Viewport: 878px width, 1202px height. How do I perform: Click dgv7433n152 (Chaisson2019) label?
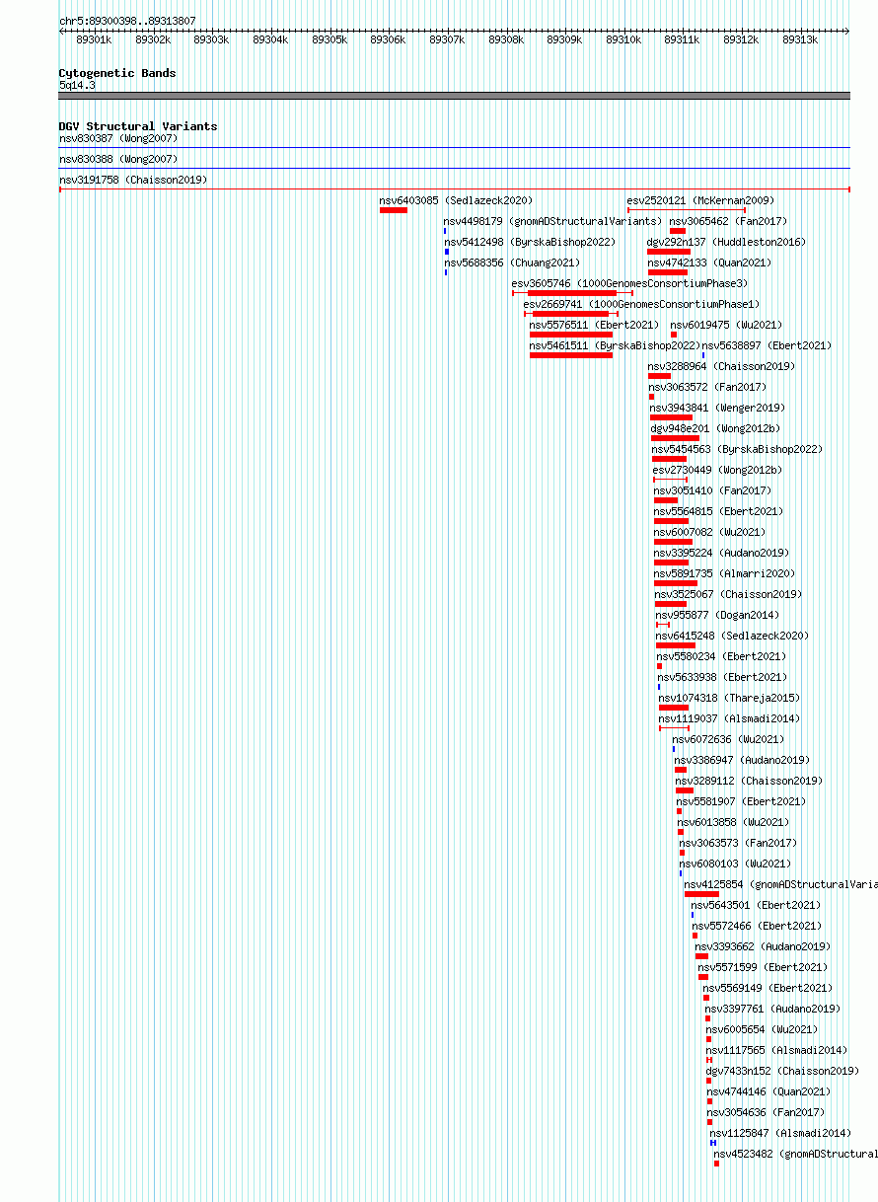point(782,1071)
